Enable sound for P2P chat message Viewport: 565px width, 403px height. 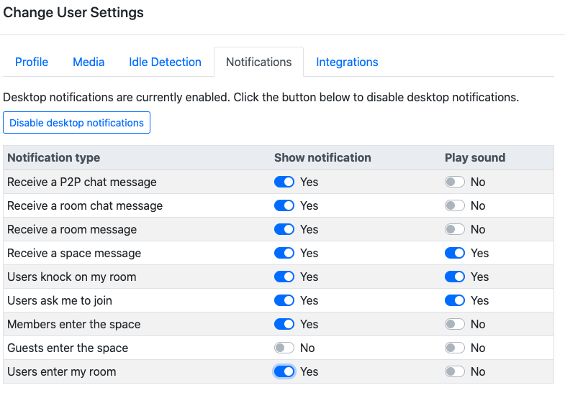455,182
